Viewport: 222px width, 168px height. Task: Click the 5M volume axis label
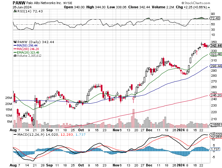[x=10, y=122]
